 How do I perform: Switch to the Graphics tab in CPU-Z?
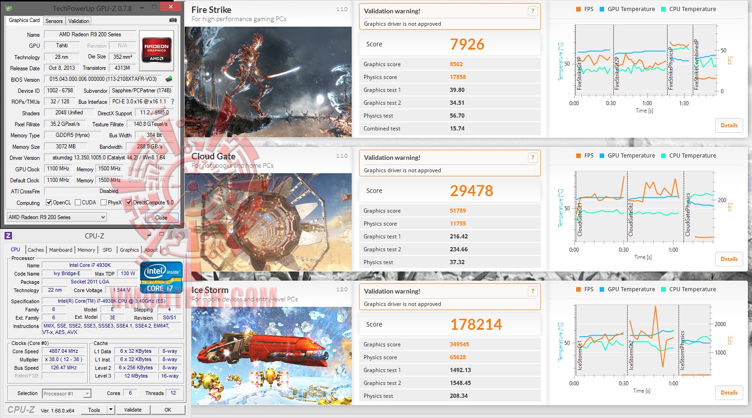click(x=129, y=250)
